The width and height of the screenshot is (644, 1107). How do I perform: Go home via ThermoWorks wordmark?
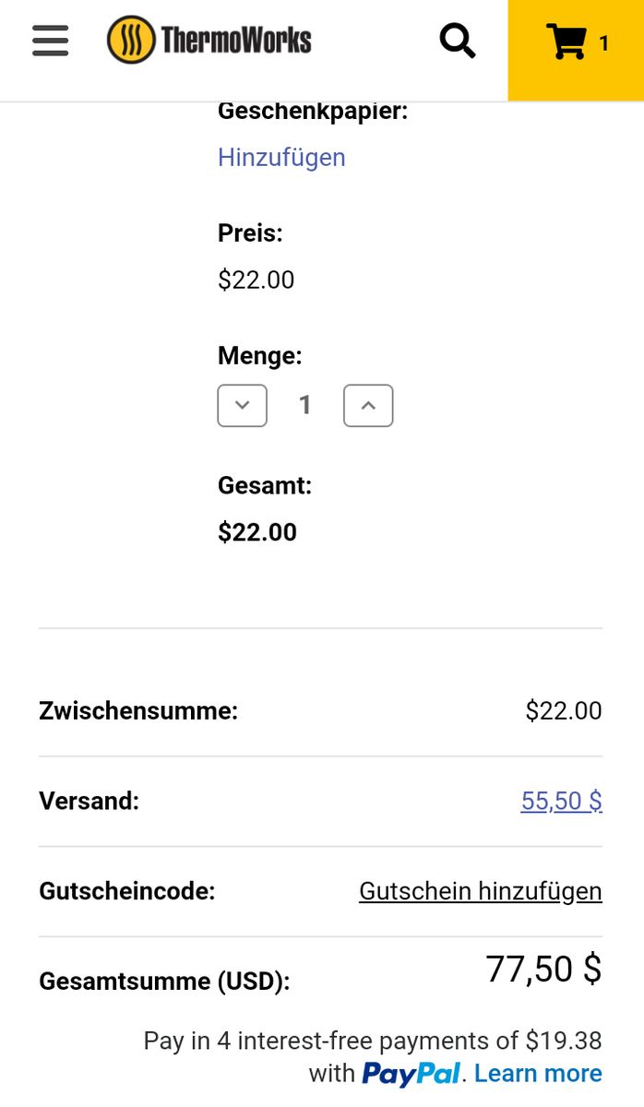[x=236, y=40]
